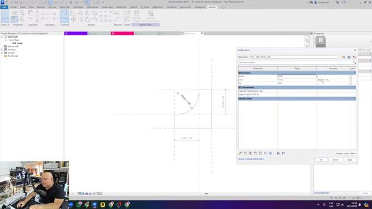Open the File ribbon tab
The height and width of the screenshot is (209, 372).
pyautogui.click(x=4, y=7)
